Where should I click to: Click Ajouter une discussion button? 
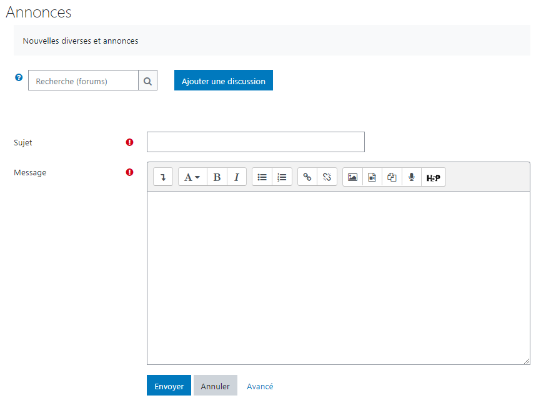tap(224, 80)
